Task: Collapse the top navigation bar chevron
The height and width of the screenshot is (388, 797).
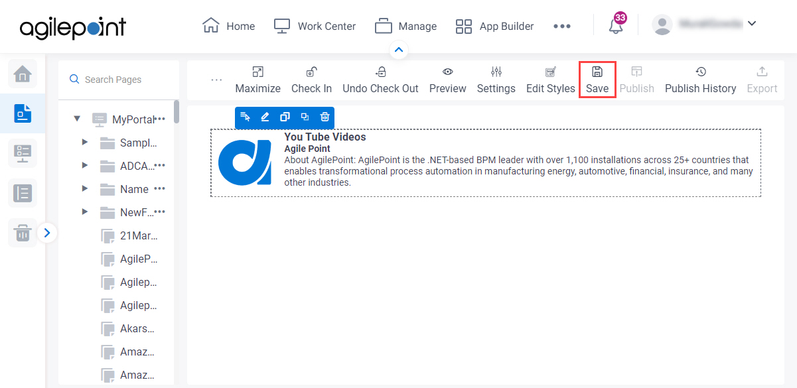Action: (x=399, y=49)
